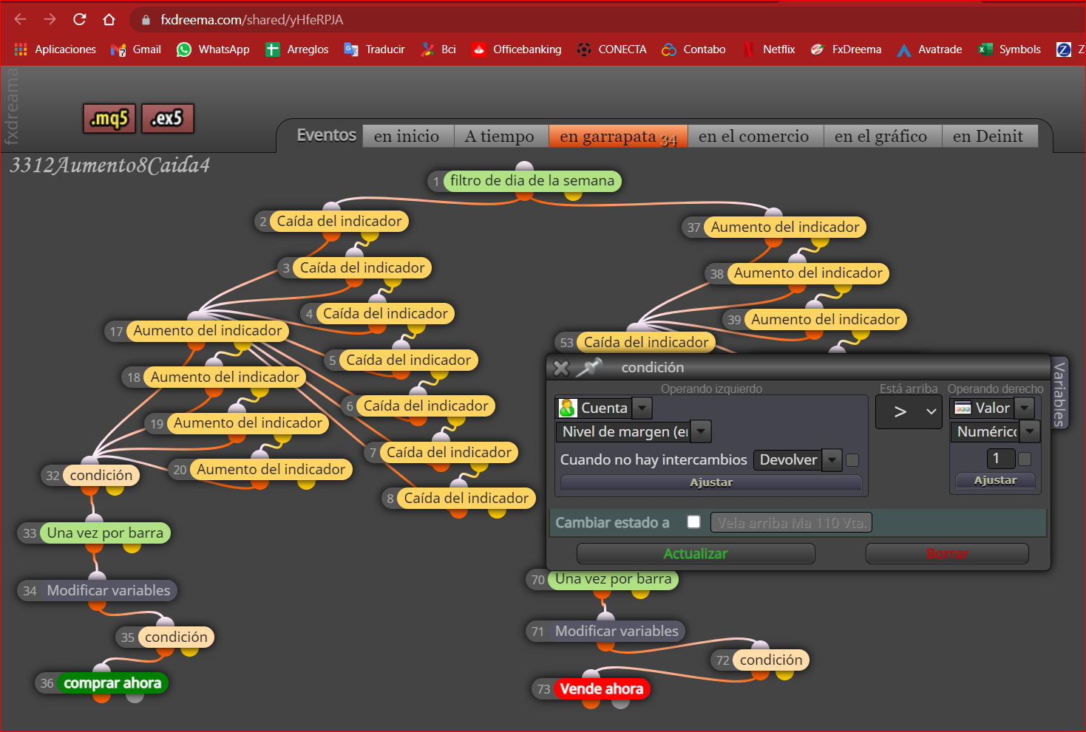The image size is (1086, 732).
Task: Select block 33 Una vez por barra
Action: coord(105,533)
